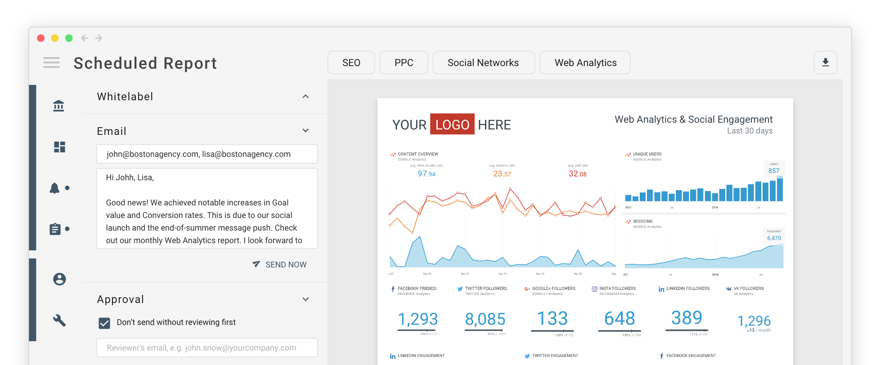Click into the email message body

pos(207,209)
